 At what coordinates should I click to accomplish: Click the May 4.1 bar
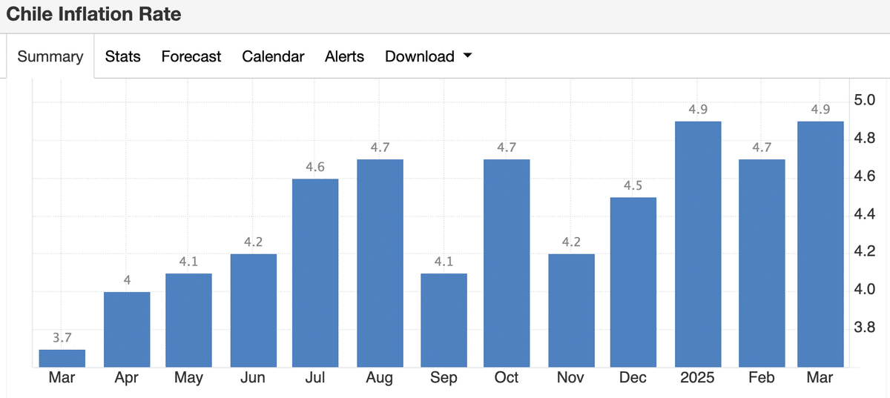tap(189, 320)
